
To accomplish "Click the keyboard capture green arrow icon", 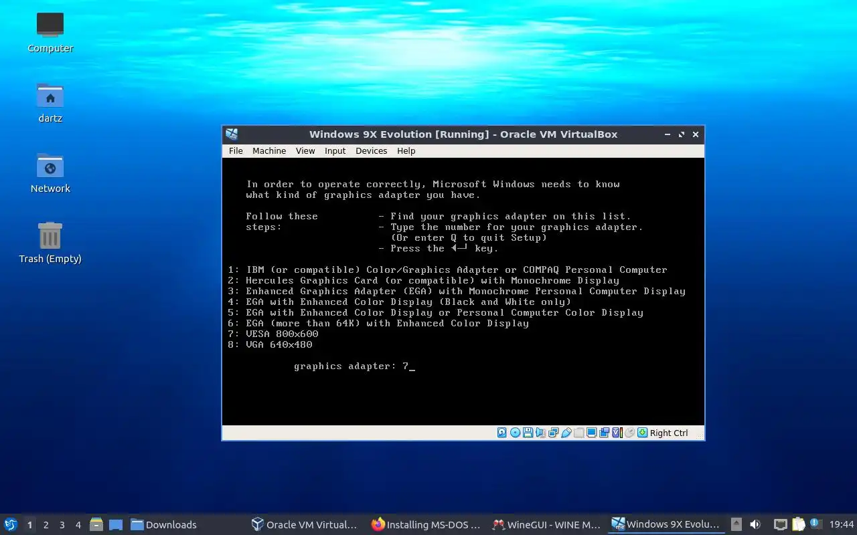I will [x=642, y=433].
